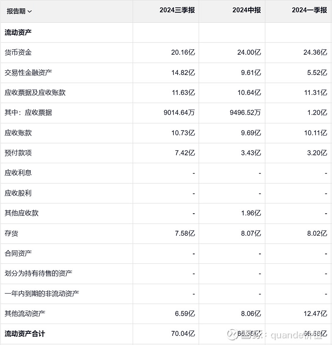
Task: Select the 8.06亿 other current assets value
Action: click(251, 314)
